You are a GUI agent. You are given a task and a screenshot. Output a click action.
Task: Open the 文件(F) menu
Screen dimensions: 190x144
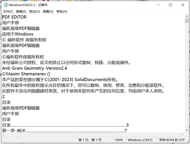click(8, 11)
